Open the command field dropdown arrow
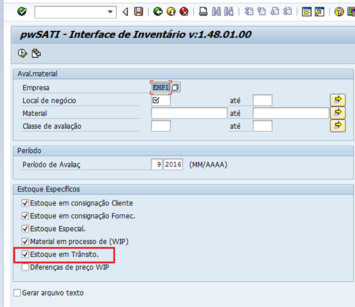This screenshot has width=355, height=307. [110, 12]
